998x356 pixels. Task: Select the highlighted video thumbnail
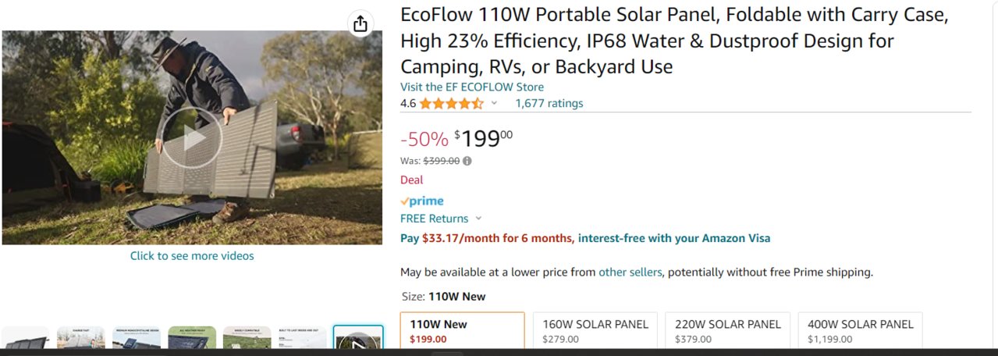click(358, 337)
